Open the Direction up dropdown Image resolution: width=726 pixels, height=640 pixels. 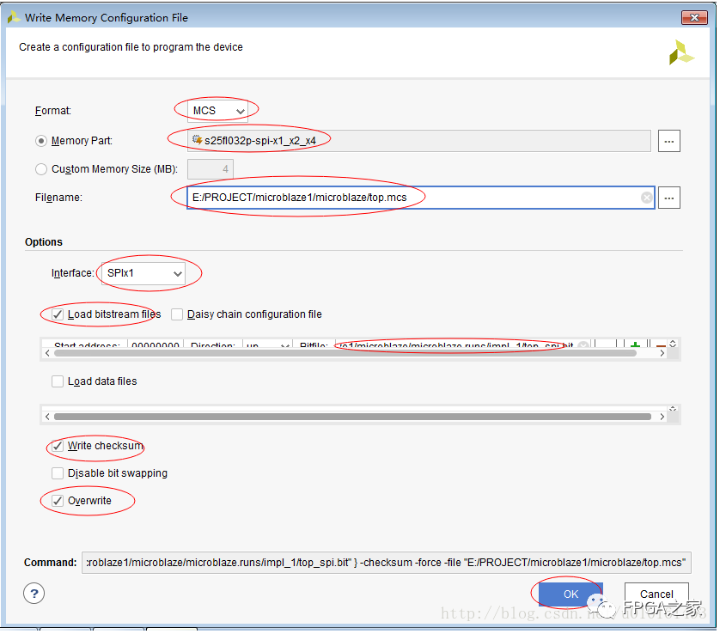(267, 344)
